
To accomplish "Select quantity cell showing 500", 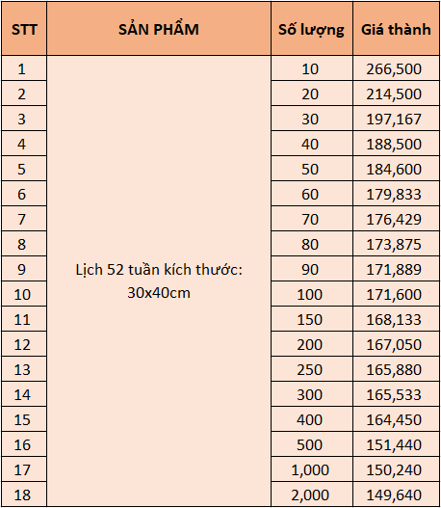I will coord(312,444).
